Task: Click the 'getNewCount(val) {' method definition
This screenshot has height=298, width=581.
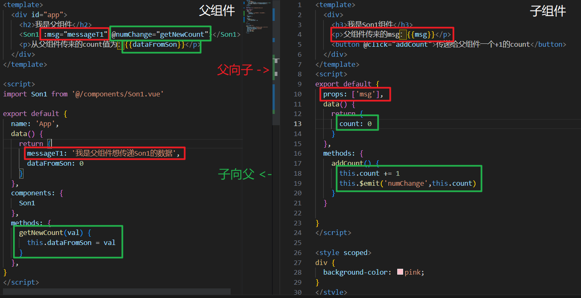Action: click(x=55, y=232)
